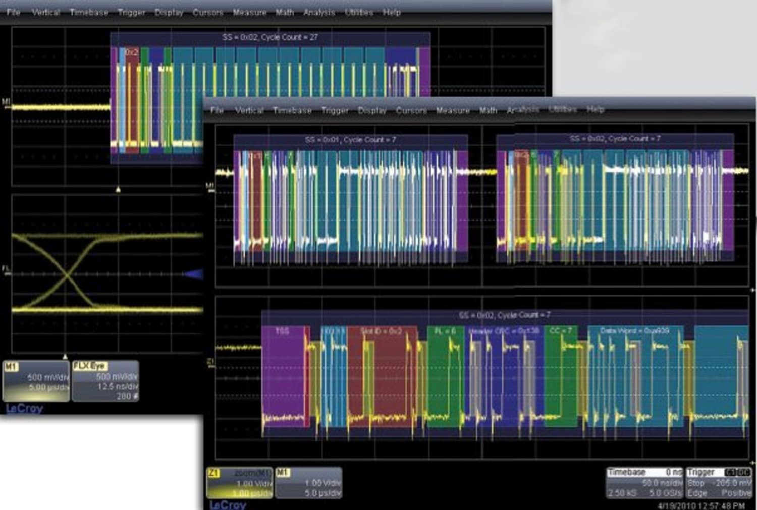The height and width of the screenshot is (510, 757).
Task: Adjust the blue trigger level arrow on eye diagram
Action: tap(194, 274)
